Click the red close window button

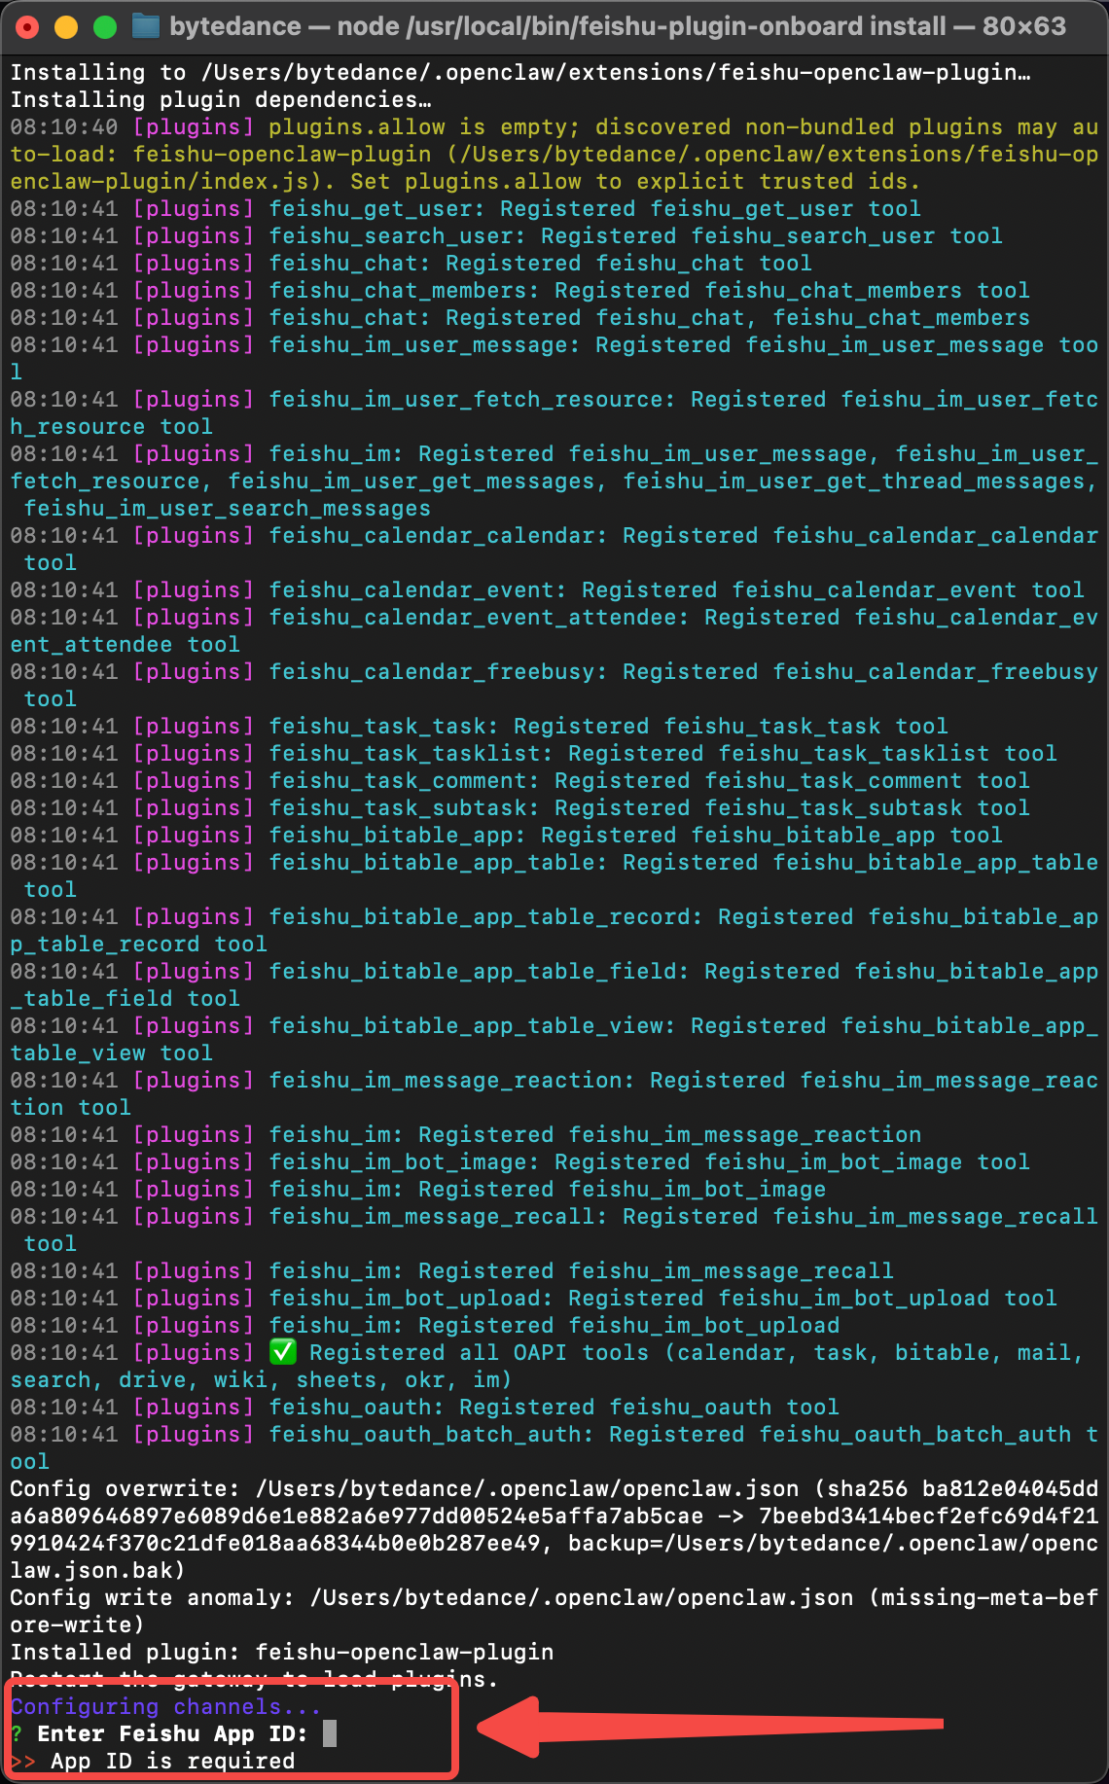tap(27, 27)
